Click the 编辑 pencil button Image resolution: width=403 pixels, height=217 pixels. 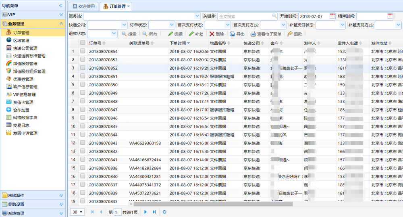pyautogui.click(x=175, y=34)
